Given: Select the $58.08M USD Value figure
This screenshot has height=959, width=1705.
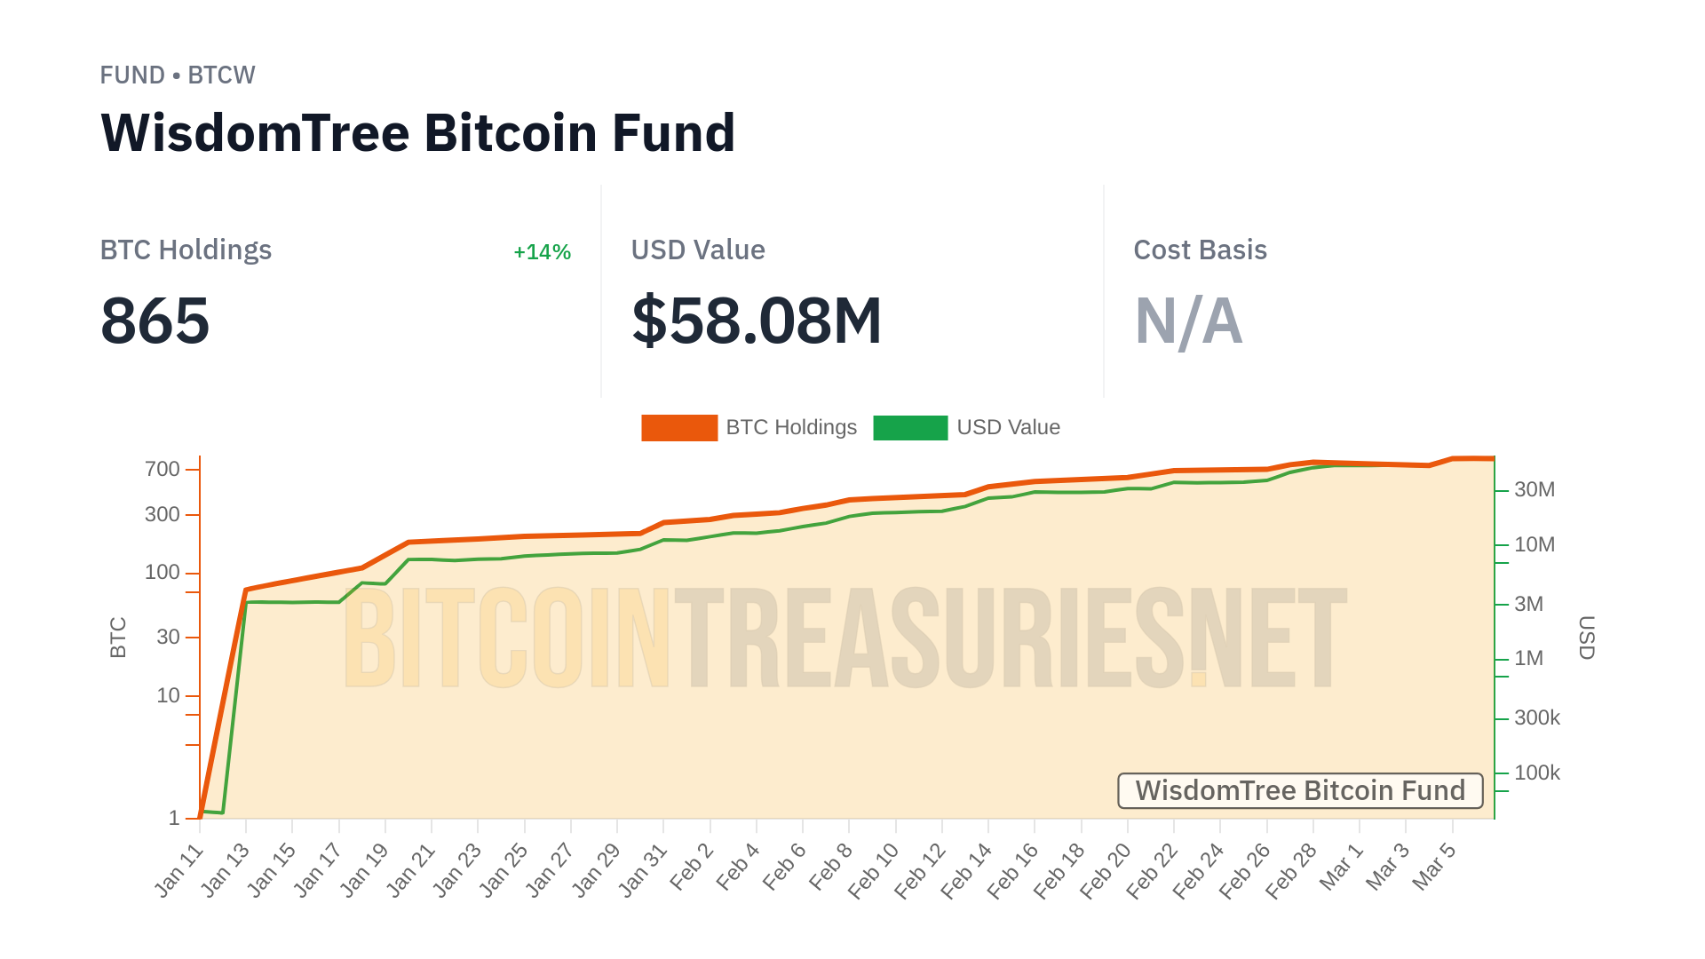Looking at the screenshot, I should tap(757, 321).
